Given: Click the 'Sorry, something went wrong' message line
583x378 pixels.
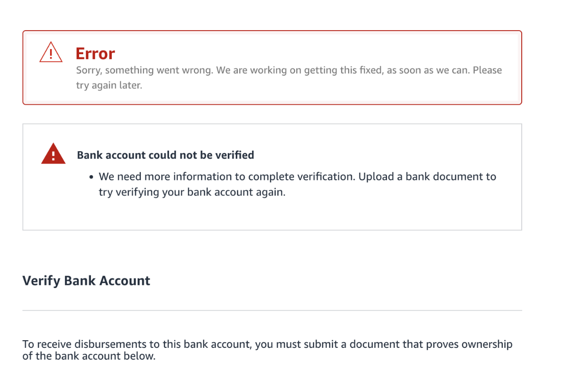Looking at the screenshot, I should [289, 70].
